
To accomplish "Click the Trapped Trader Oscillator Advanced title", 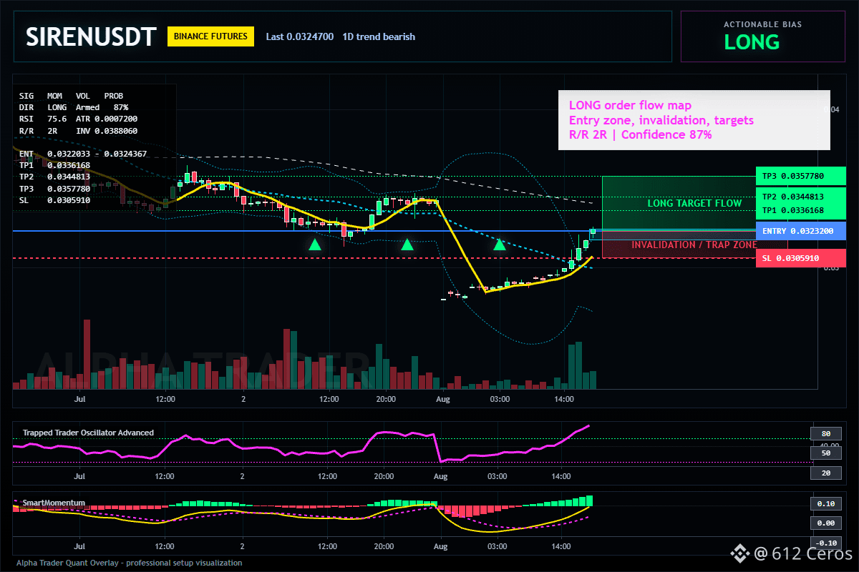I will pyautogui.click(x=88, y=433).
